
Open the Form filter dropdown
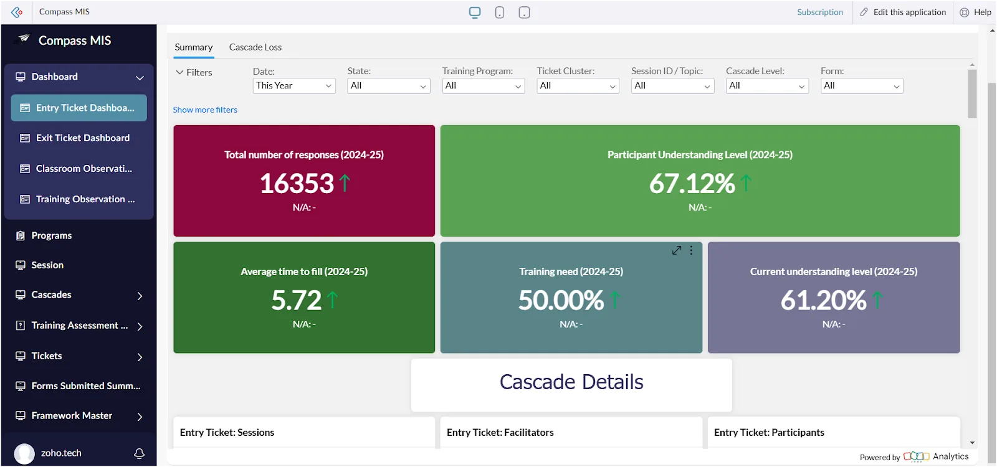click(862, 86)
